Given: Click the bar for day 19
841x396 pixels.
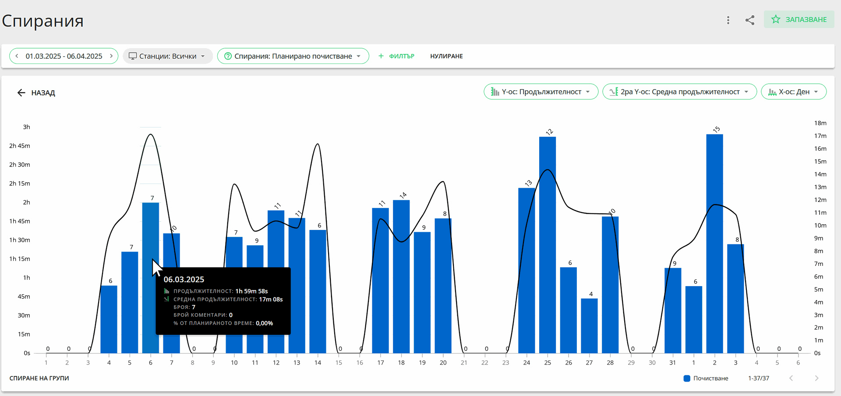Looking at the screenshot, I should [422, 293].
